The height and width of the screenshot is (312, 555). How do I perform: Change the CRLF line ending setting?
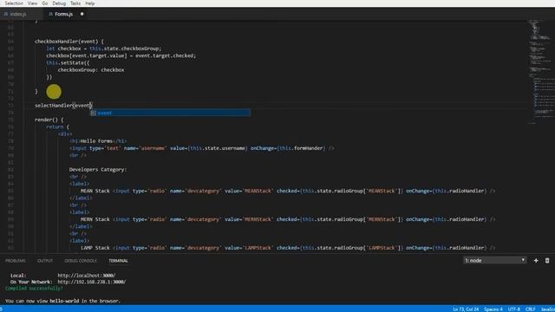pyautogui.click(x=530, y=309)
